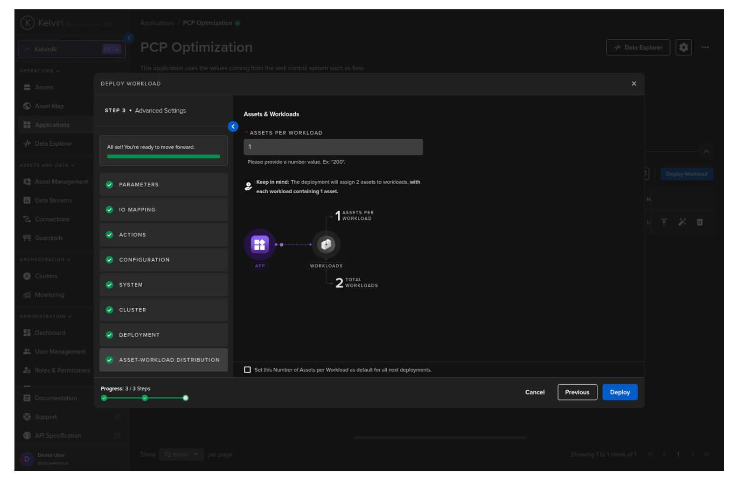Click the Kelvin logo icon
The image size is (739, 481).
[x=28, y=23]
